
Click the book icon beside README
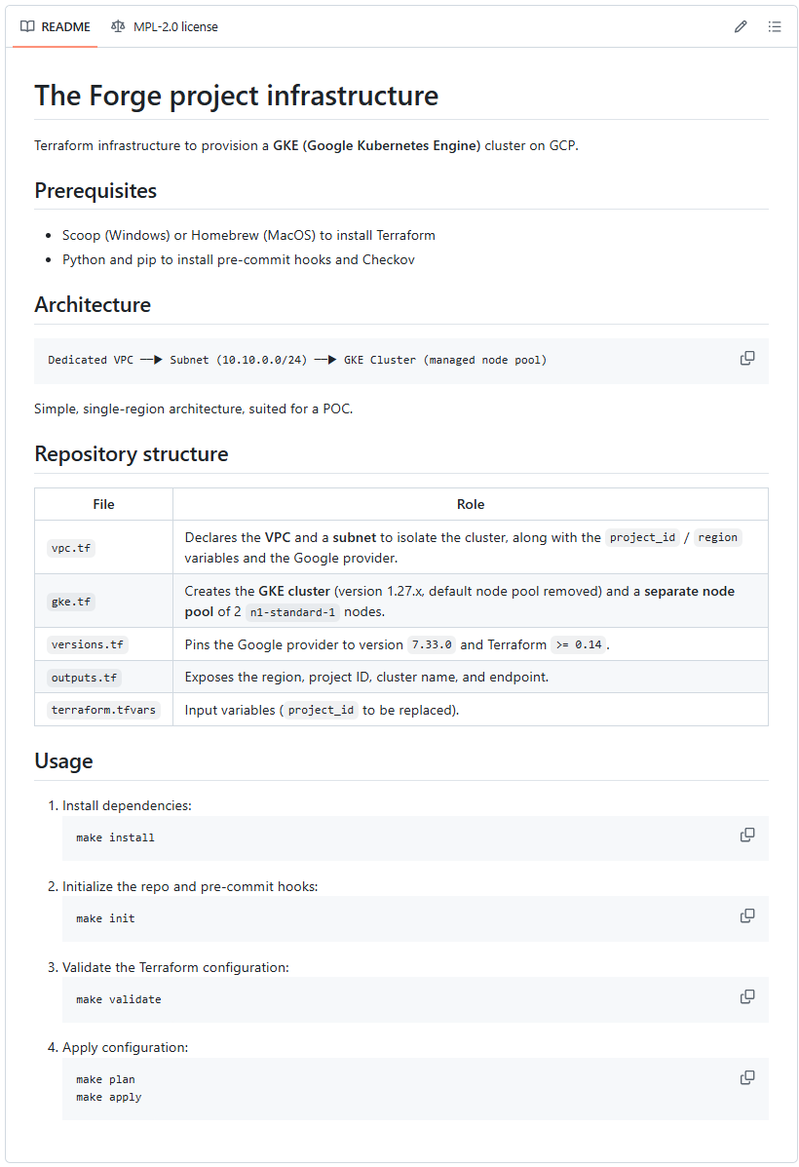tap(27, 26)
